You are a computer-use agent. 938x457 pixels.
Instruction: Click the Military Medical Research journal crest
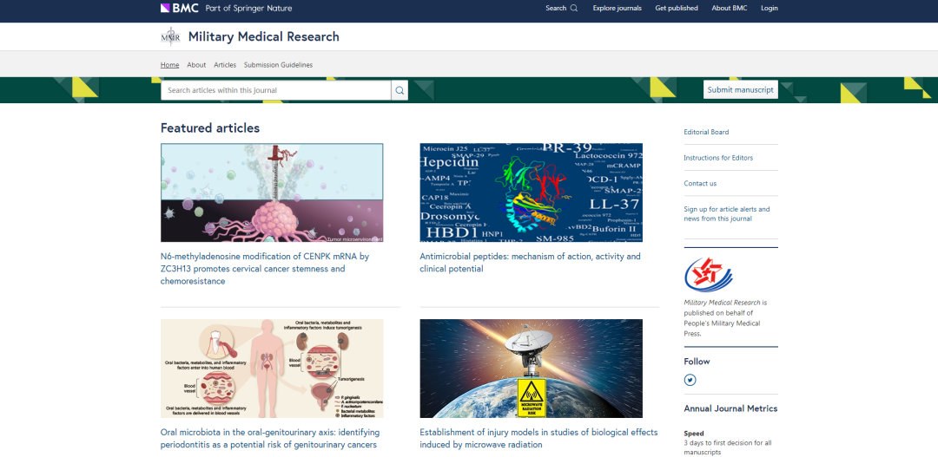click(x=170, y=36)
